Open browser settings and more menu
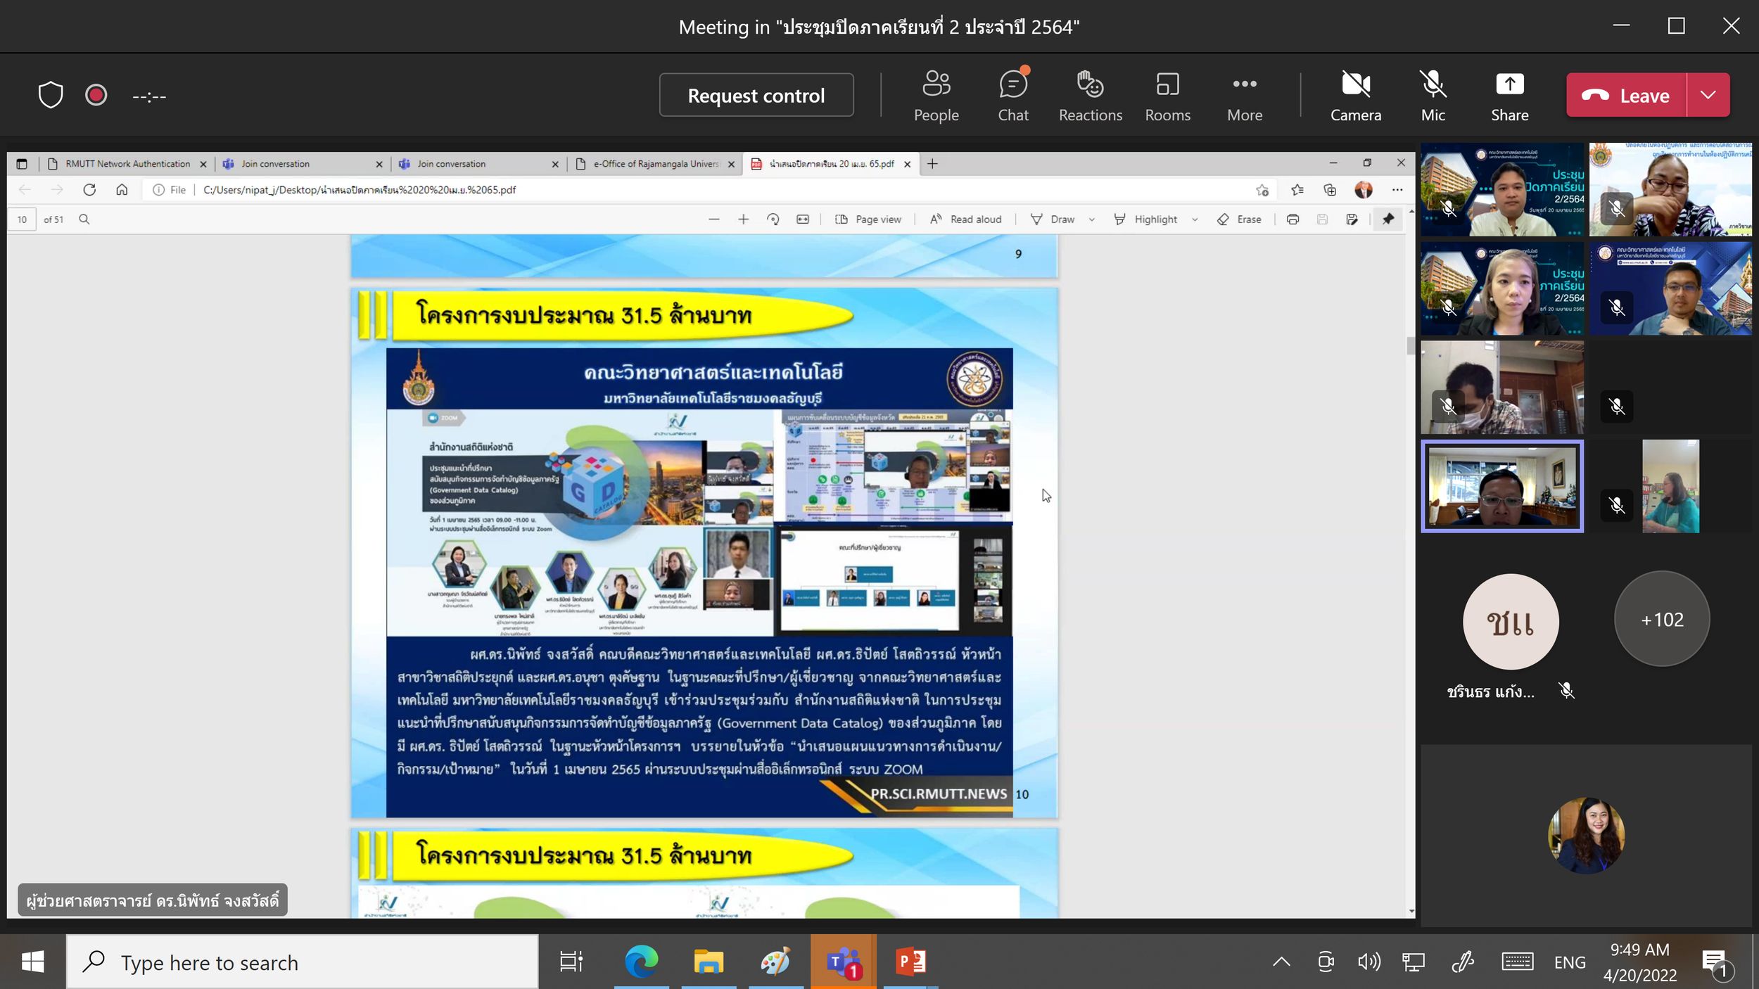This screenshot has height=989, width=1759. [x=1397, y=190]
